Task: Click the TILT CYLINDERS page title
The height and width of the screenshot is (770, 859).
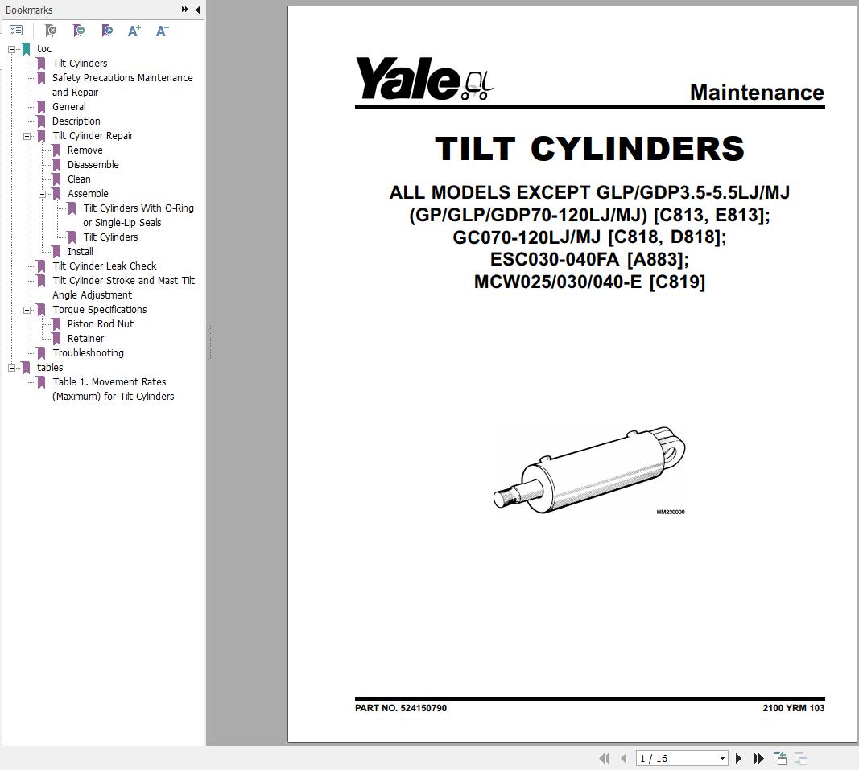Action: tap(589, 148)
